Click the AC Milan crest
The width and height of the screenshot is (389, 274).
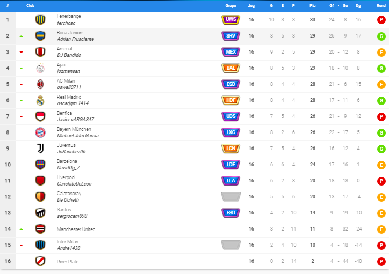[40, 84]
